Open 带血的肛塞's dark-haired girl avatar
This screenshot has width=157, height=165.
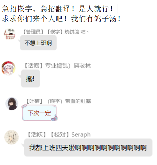(x=12, y=104)
